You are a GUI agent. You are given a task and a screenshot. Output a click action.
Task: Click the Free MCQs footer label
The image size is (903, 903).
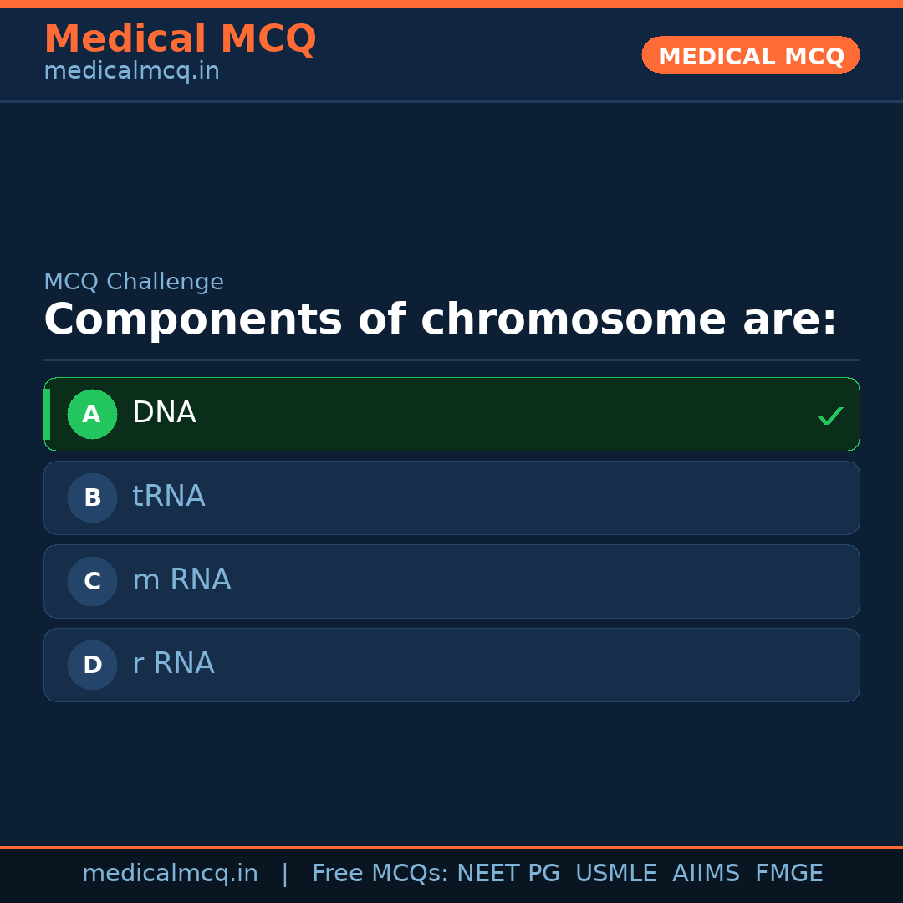coord(380,874)
